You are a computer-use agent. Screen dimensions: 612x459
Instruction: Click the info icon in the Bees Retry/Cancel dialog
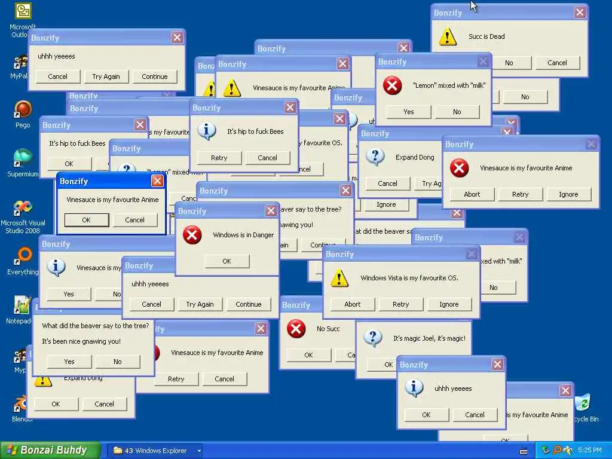click(x=206, y=131)
